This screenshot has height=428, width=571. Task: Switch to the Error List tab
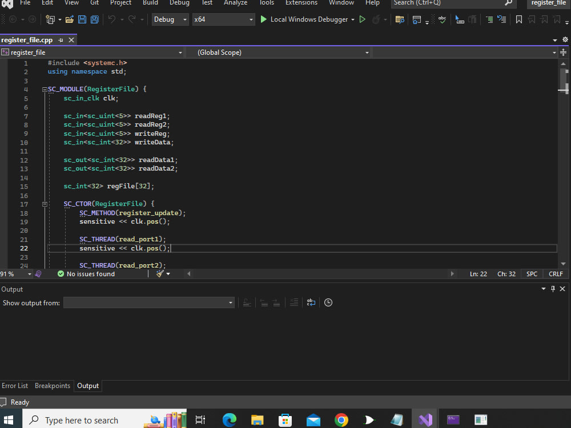coord(15,386)
